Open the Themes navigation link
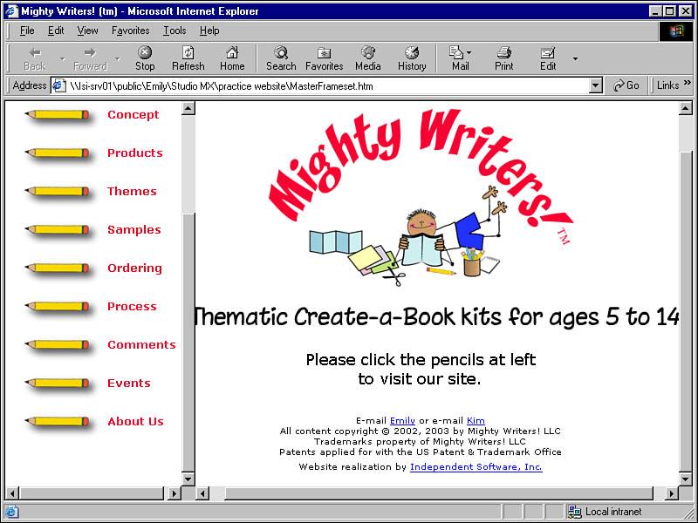The height and width of the screenshot is (523, 698). point(132,191)
